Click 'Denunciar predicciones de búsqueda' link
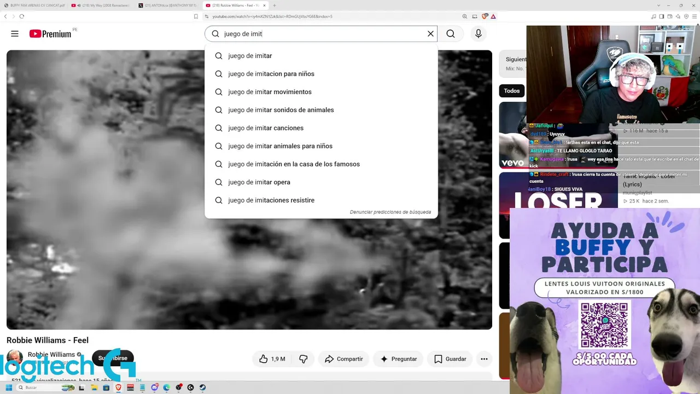This screenshot has width=700, height=394. point(390,212)
